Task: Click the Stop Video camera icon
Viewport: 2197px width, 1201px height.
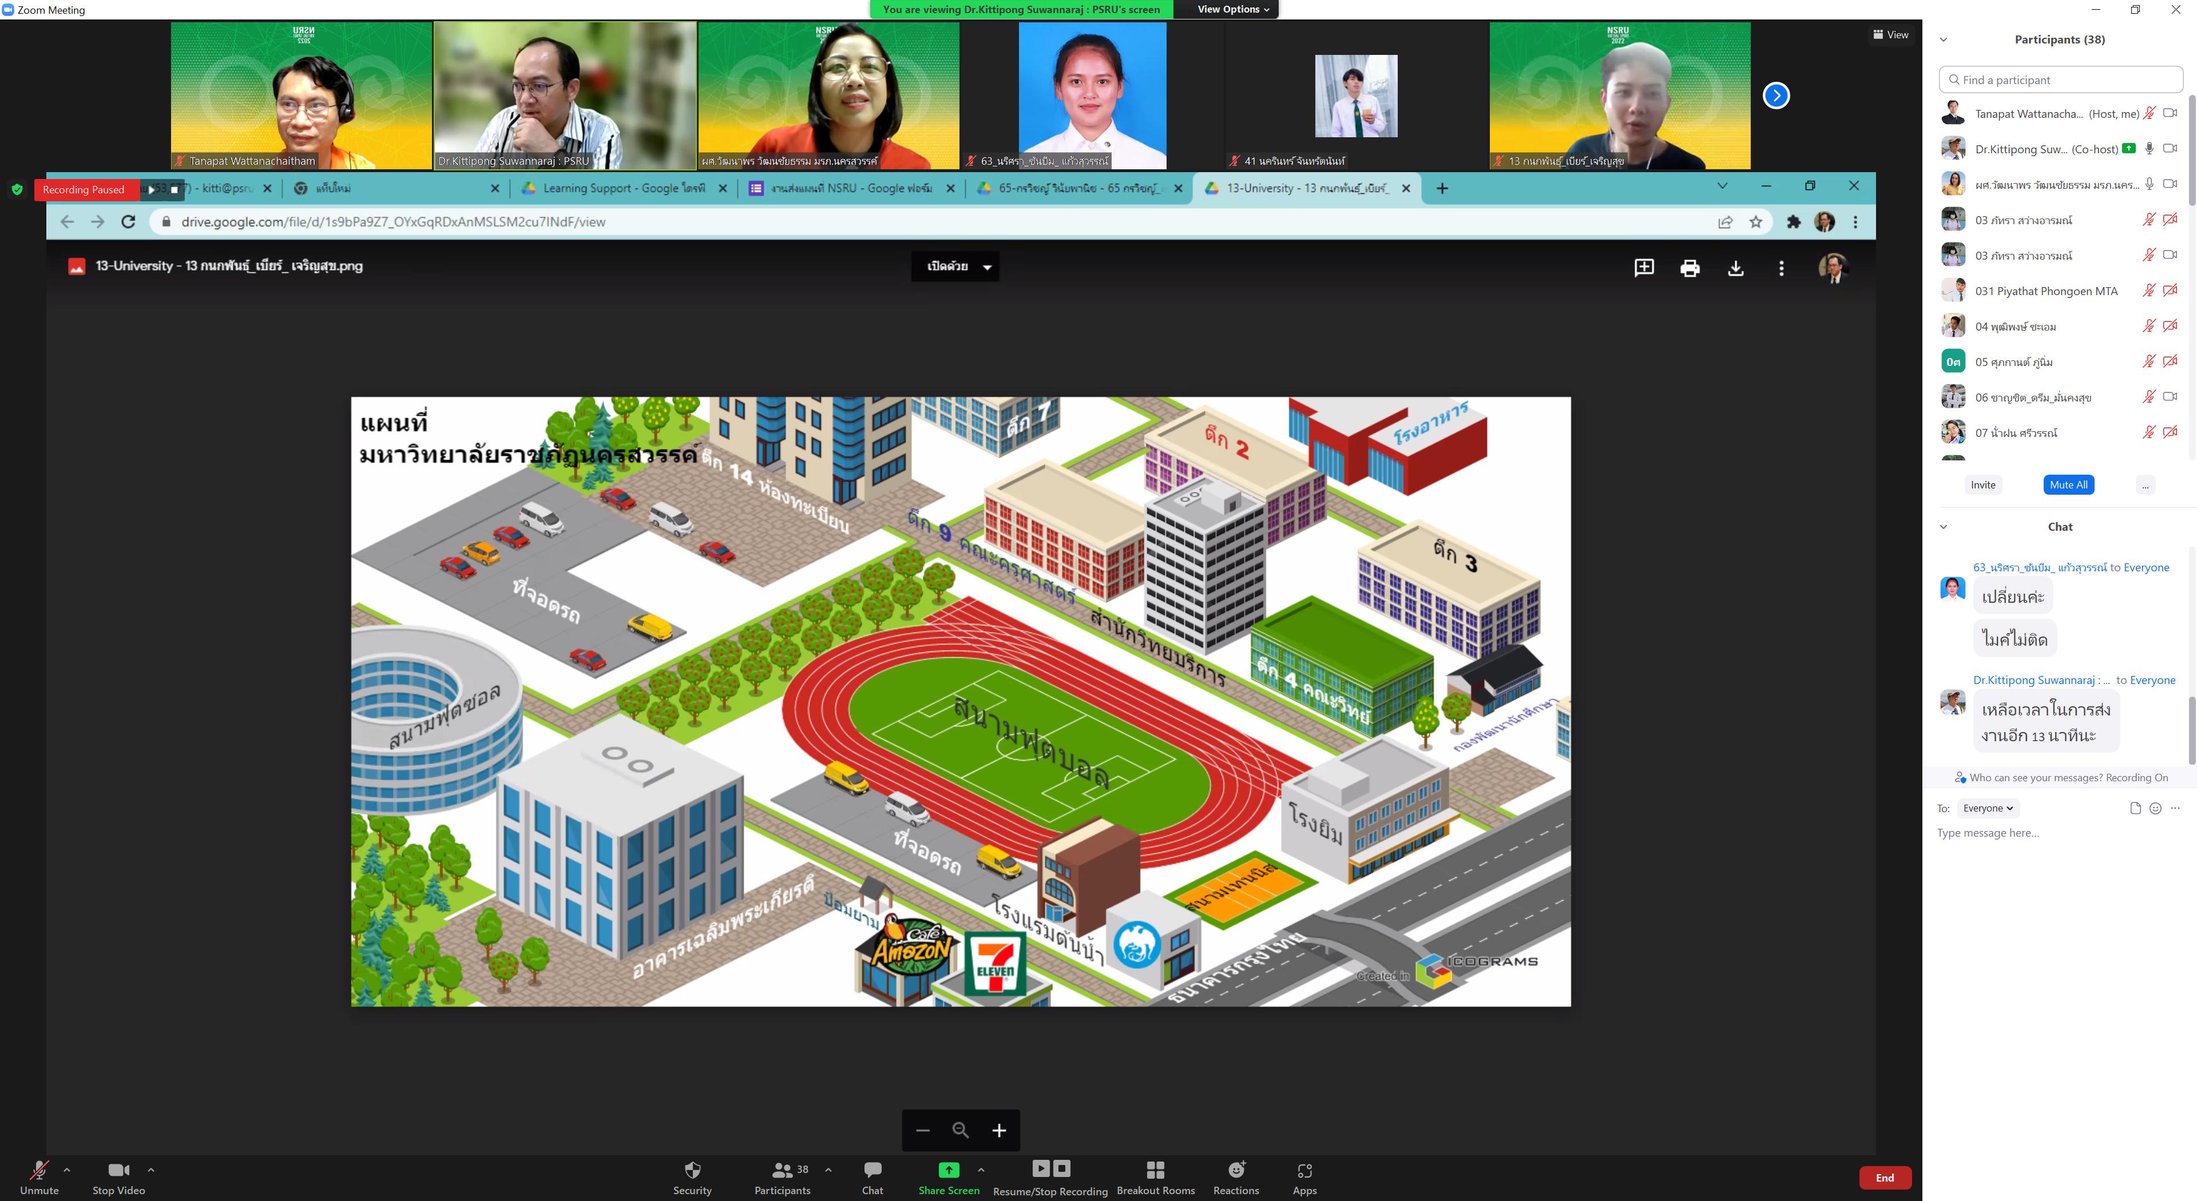Action: point(118,1170)
